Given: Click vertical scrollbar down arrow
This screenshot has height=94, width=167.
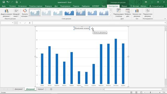Looking at the screenshot, I should point(166,86).
